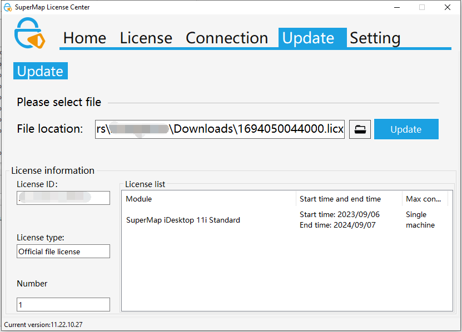This screenshot has width=462, height=332.
Task: Close the SuperMap License Center window
Action: tap(447, 7)
